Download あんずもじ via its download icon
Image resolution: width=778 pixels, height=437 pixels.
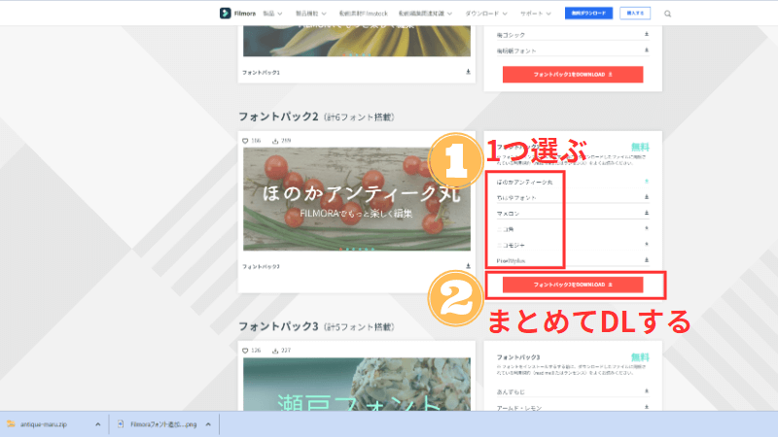click(x=646, y=391)
